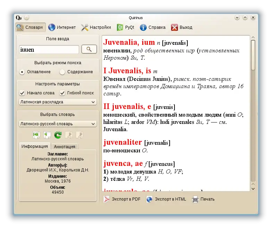Screen dimensions: 272x228
Task: Click the globe icon next to Экспорт в HTML
Action: point(149,199)
